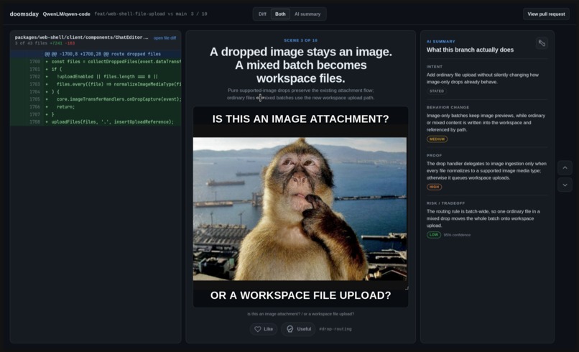The image size is (579, 352).
Task: Click the doomsday logo text
Action: pos(24,14)
